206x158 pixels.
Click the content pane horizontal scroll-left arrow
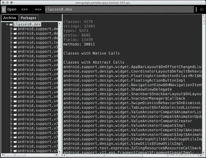64,155
